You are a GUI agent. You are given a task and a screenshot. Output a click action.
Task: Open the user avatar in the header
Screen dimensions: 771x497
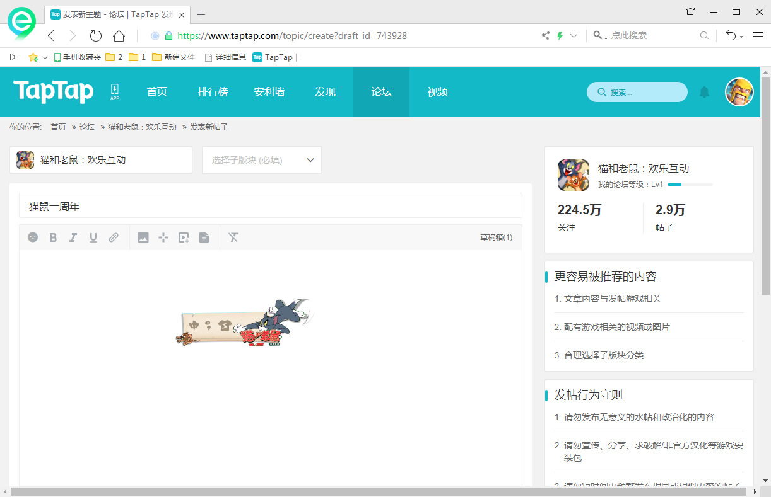coord(739,92)
